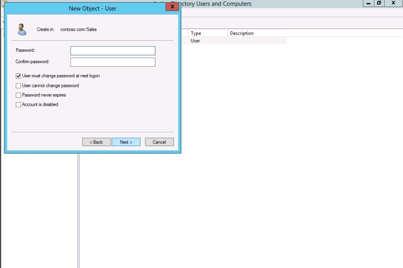Screen dimensions: 403x268
Task: Proceed with the Next > button
Action: point(126,142)
